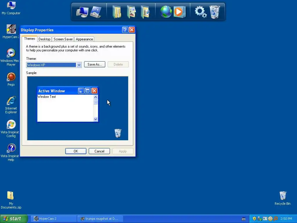Click the sample scrollbar up arrow

[95, 97]
